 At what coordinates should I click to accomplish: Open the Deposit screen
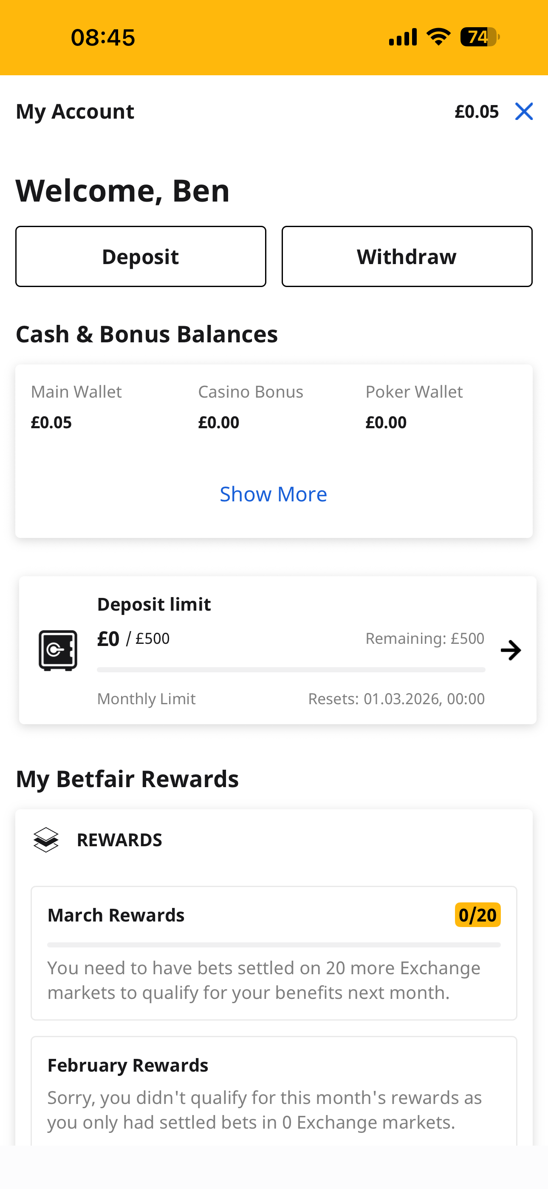click(x=141, y=256)
